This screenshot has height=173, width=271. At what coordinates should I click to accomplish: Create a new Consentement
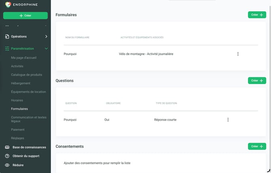(x=257, y=146)
